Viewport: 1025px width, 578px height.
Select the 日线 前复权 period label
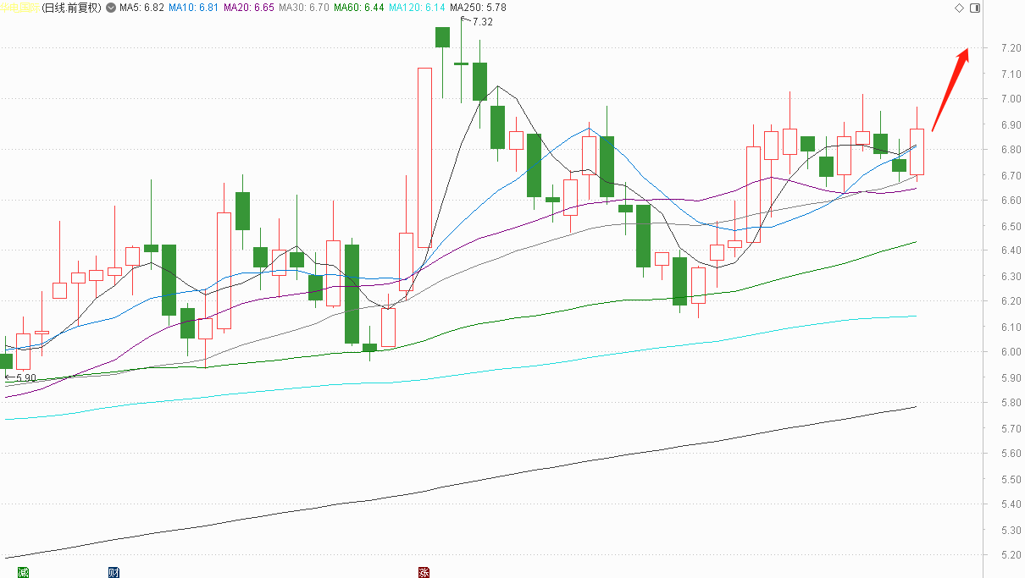pyautogui.click(x=71, y=8)
